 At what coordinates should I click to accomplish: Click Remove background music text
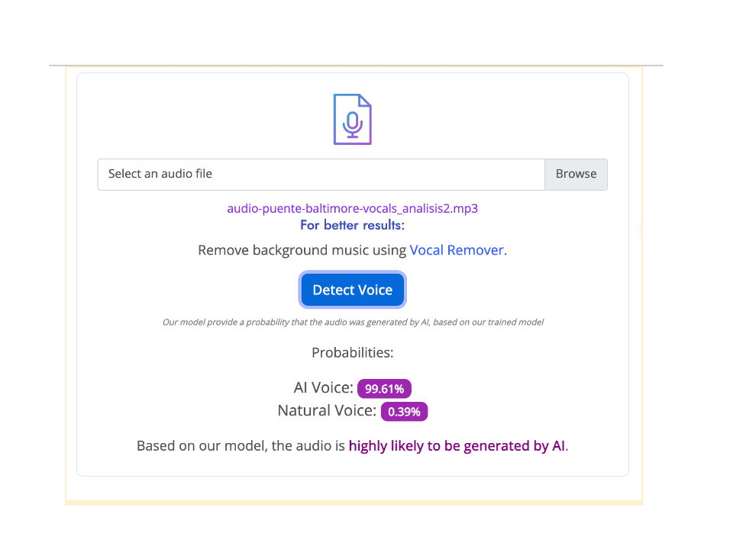pos(302,250)
